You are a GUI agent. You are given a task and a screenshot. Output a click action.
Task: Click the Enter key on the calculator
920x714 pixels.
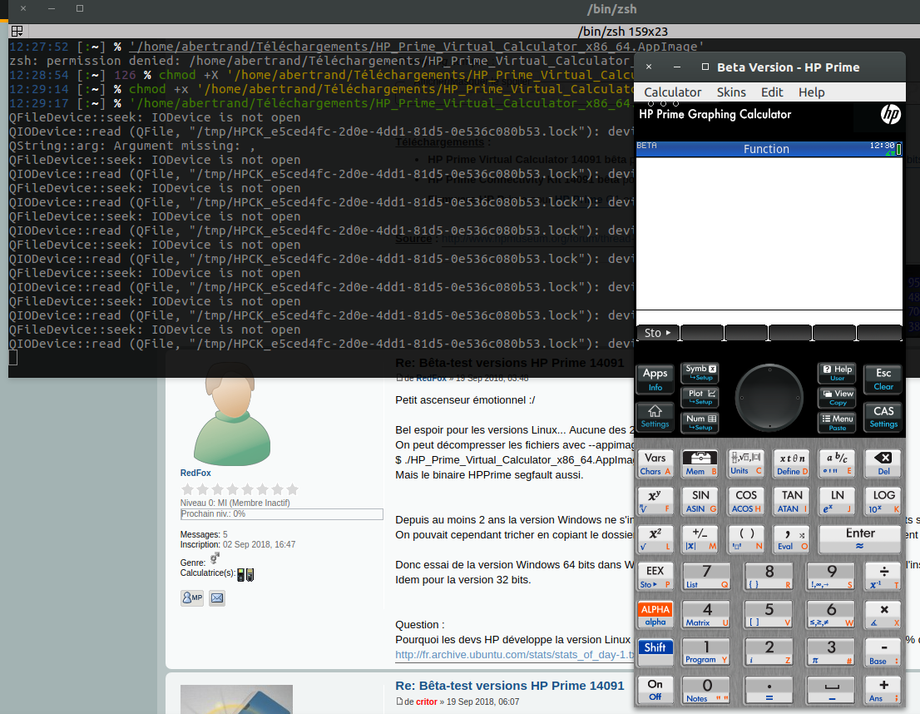[x=860, y=538]
